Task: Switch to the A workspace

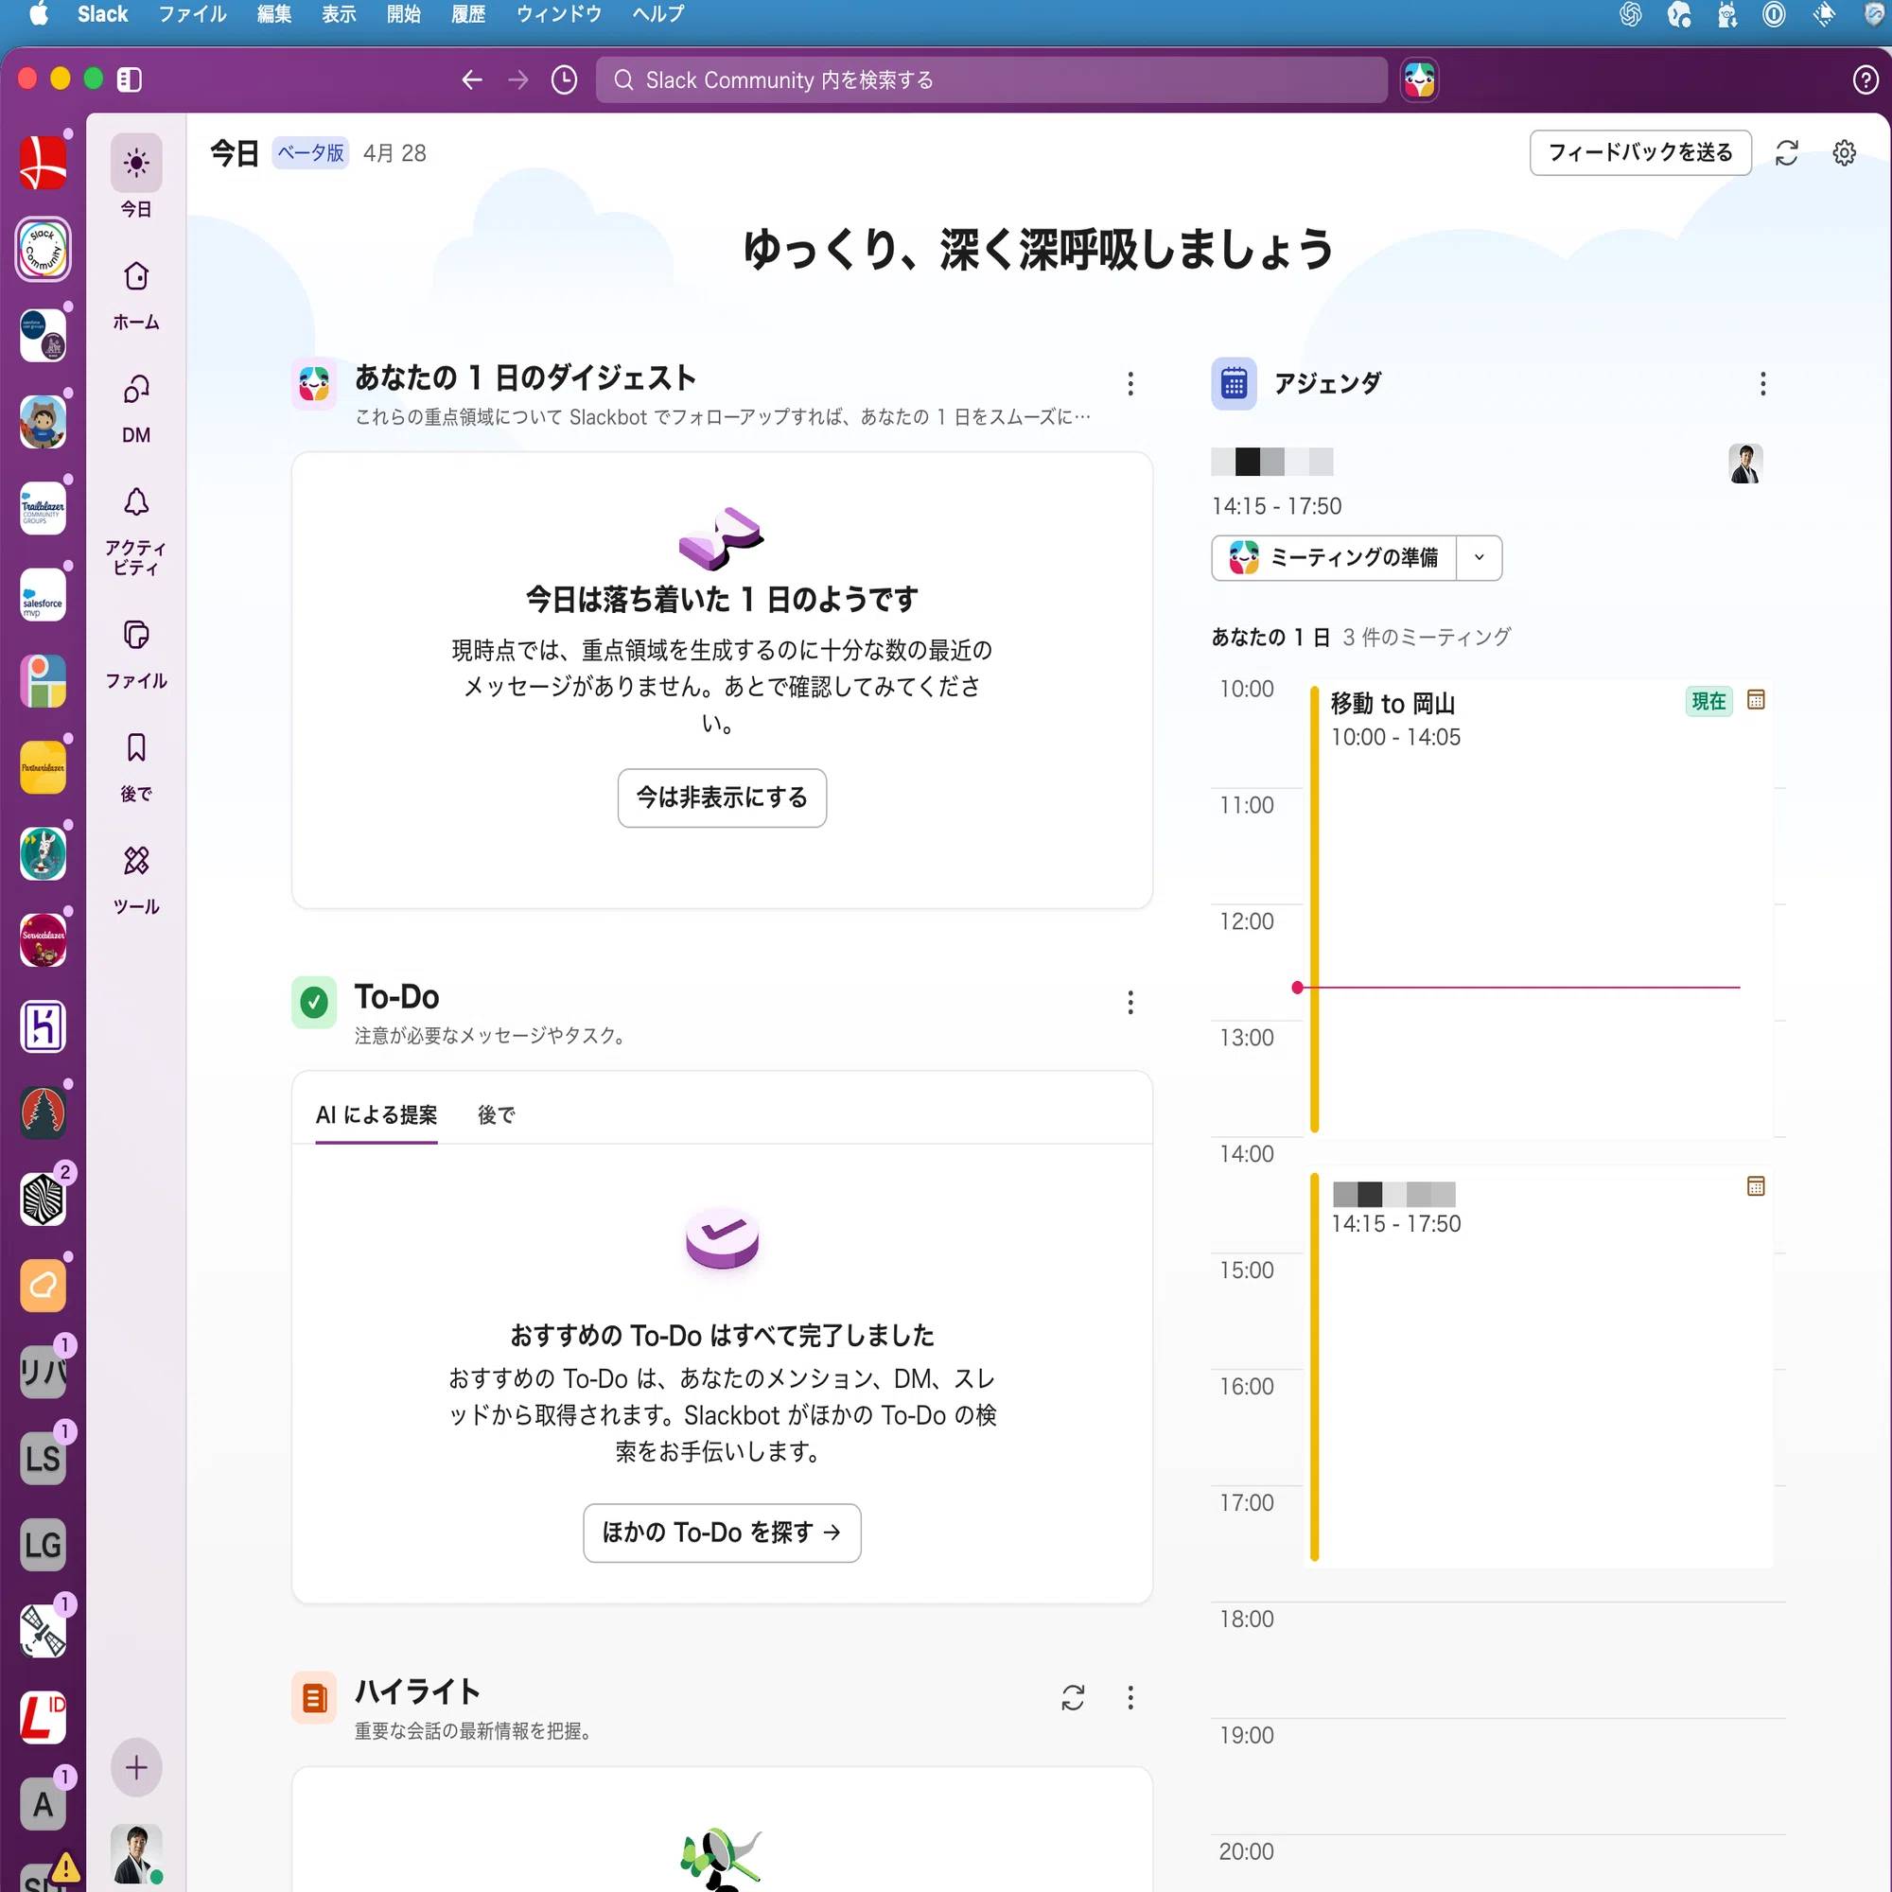Action: [x=44, y=1804]
